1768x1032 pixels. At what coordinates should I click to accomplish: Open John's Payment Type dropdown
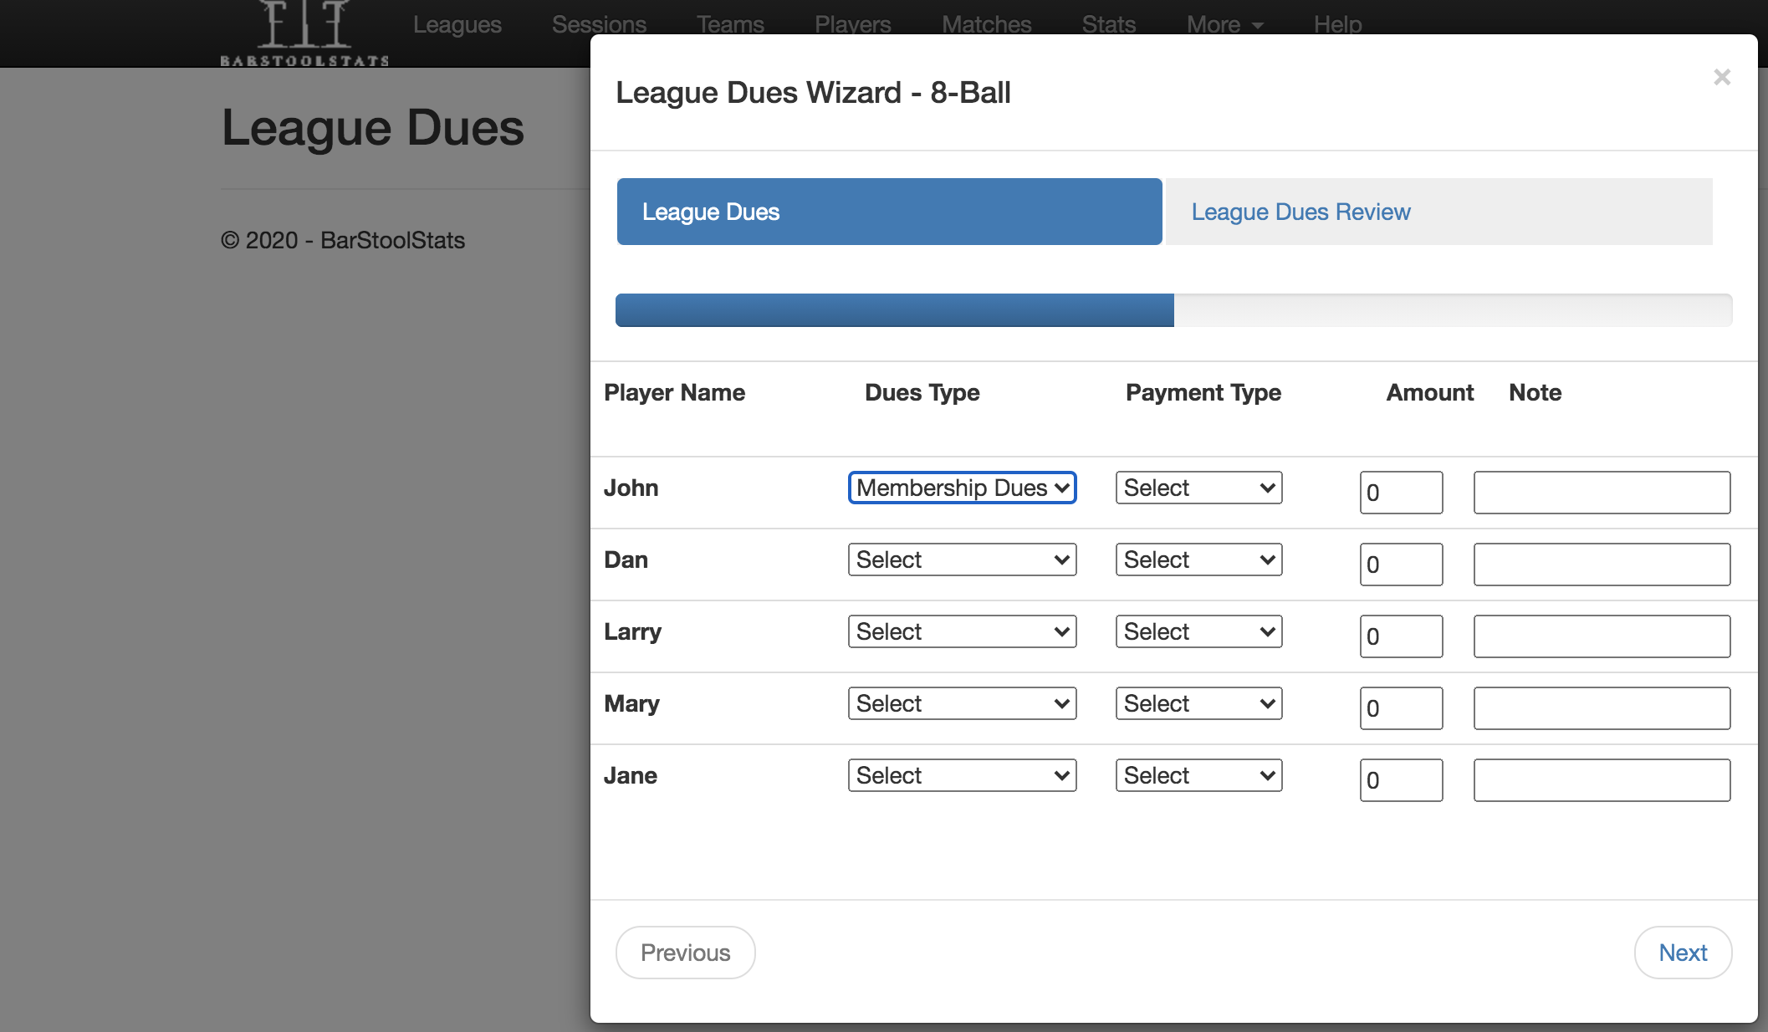point(1198,488)
